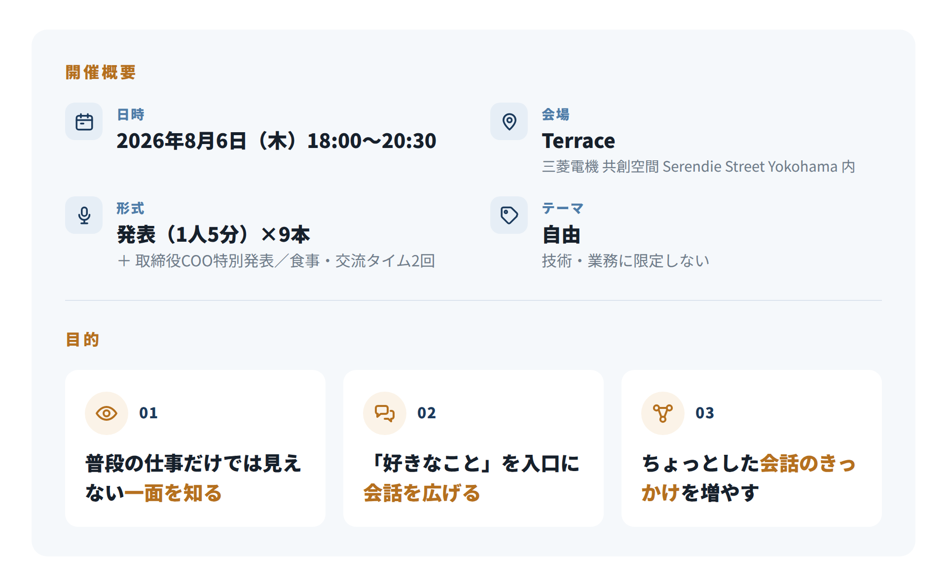947x586 pixels.
Task: Click the Serendie Street Yokohama venue description
Action: 698,167
